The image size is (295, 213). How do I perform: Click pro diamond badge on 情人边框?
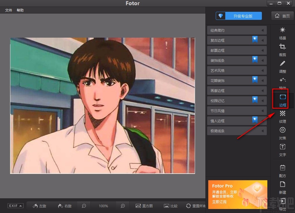click(x=255, y=120)
